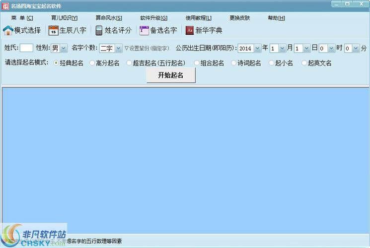
Task: Open the 姓名评分 toolbar label
Action: pyautogui.click(x=118, y=30)
